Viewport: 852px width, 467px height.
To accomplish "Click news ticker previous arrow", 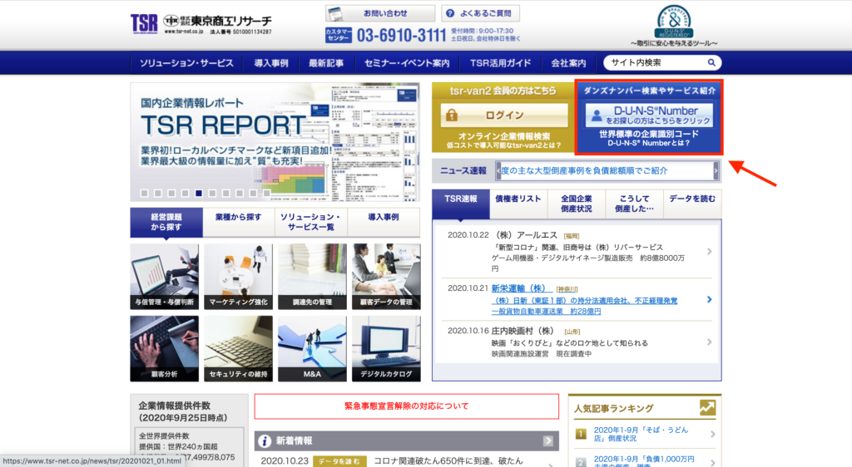I will [498, 171].
